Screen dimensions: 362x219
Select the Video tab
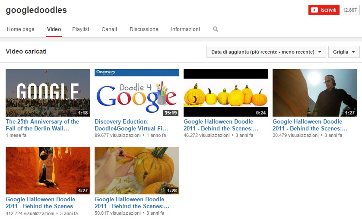click(54, 29)
